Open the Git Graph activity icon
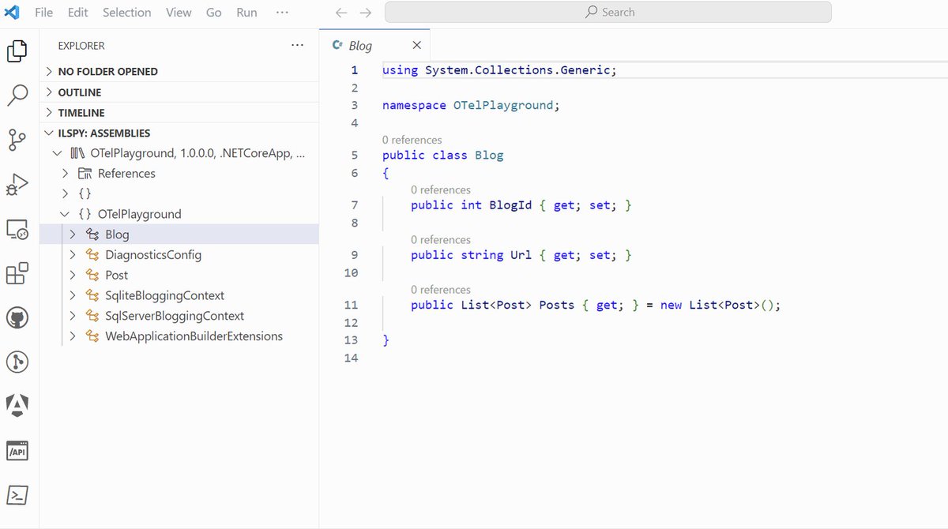Image resolution: width=948 pixels, height=529 pixels. tap(17, 362)
